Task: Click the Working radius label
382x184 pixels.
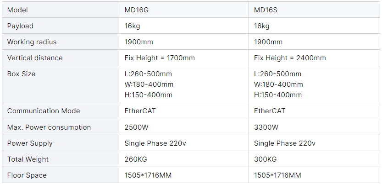Action: pos(32,42)
